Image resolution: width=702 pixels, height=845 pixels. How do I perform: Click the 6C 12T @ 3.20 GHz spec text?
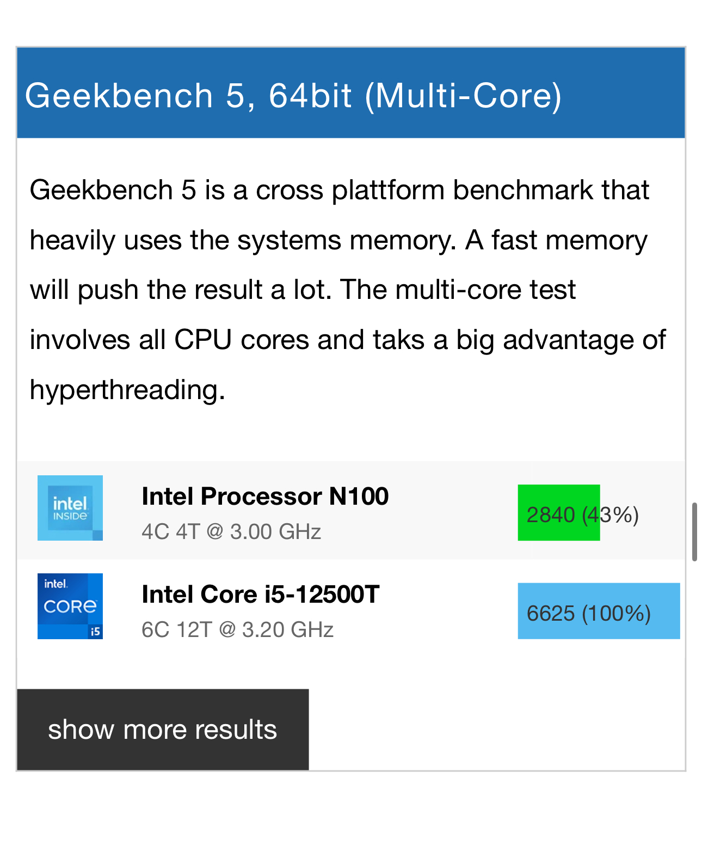(237, 630)
